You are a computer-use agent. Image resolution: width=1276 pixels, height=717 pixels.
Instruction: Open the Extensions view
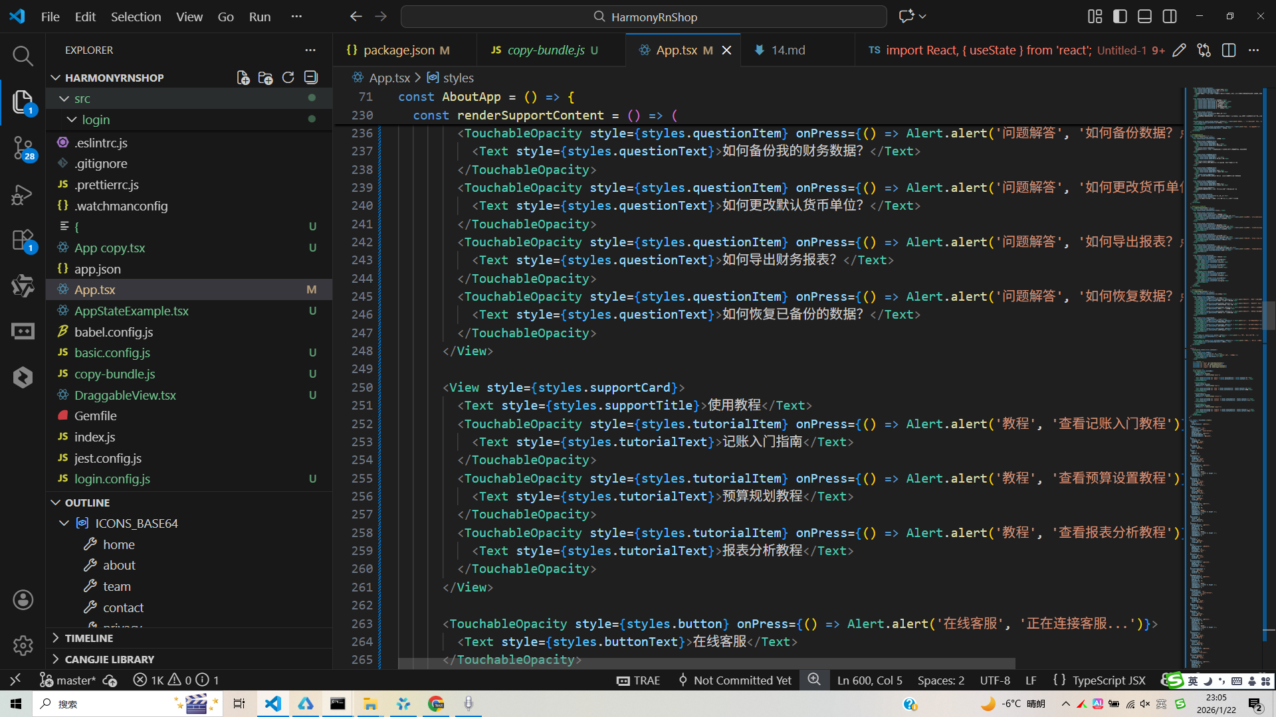(23, 240)
